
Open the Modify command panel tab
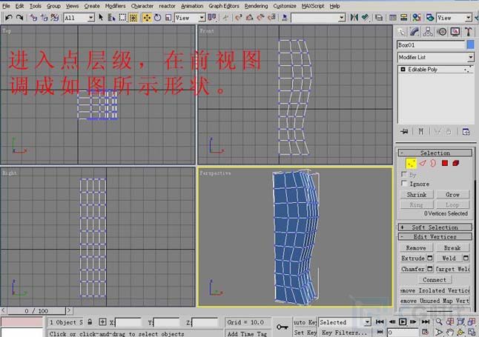coord(414,32)
